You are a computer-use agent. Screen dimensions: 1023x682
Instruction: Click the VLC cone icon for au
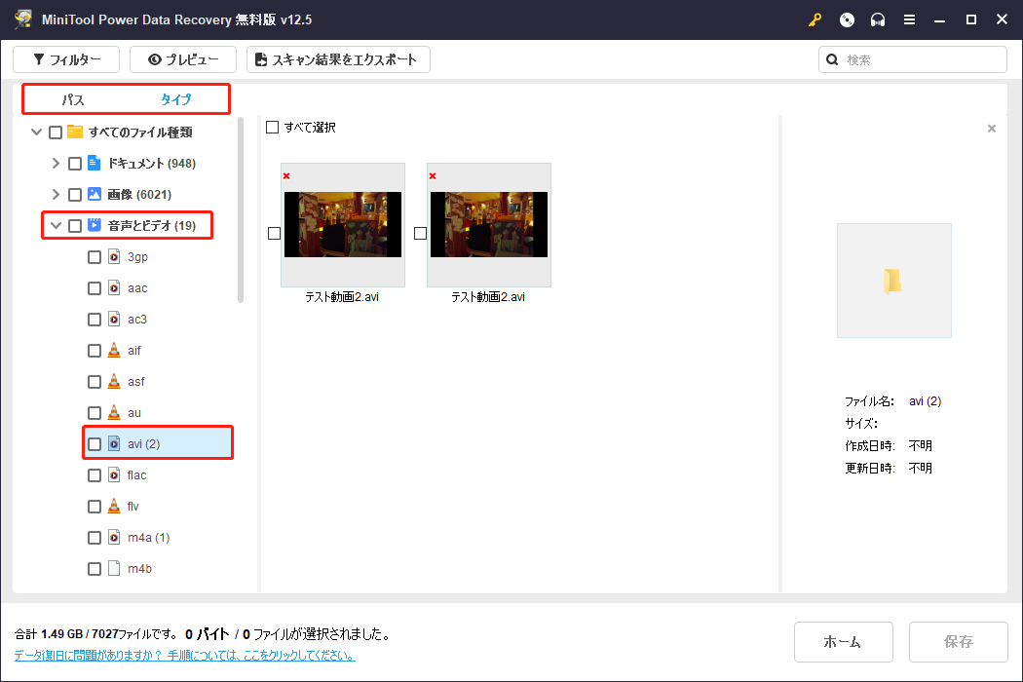tap(114, 412)
